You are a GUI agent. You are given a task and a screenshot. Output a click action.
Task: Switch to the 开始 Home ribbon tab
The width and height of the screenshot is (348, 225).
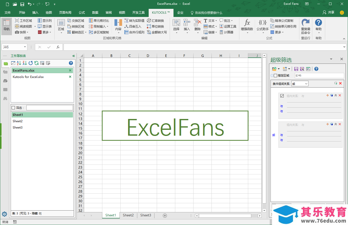[22, 12]
